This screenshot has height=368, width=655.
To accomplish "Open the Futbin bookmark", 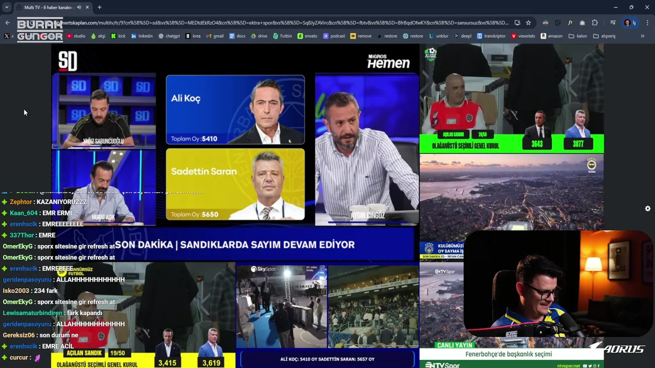I will (x=282, y=36).
